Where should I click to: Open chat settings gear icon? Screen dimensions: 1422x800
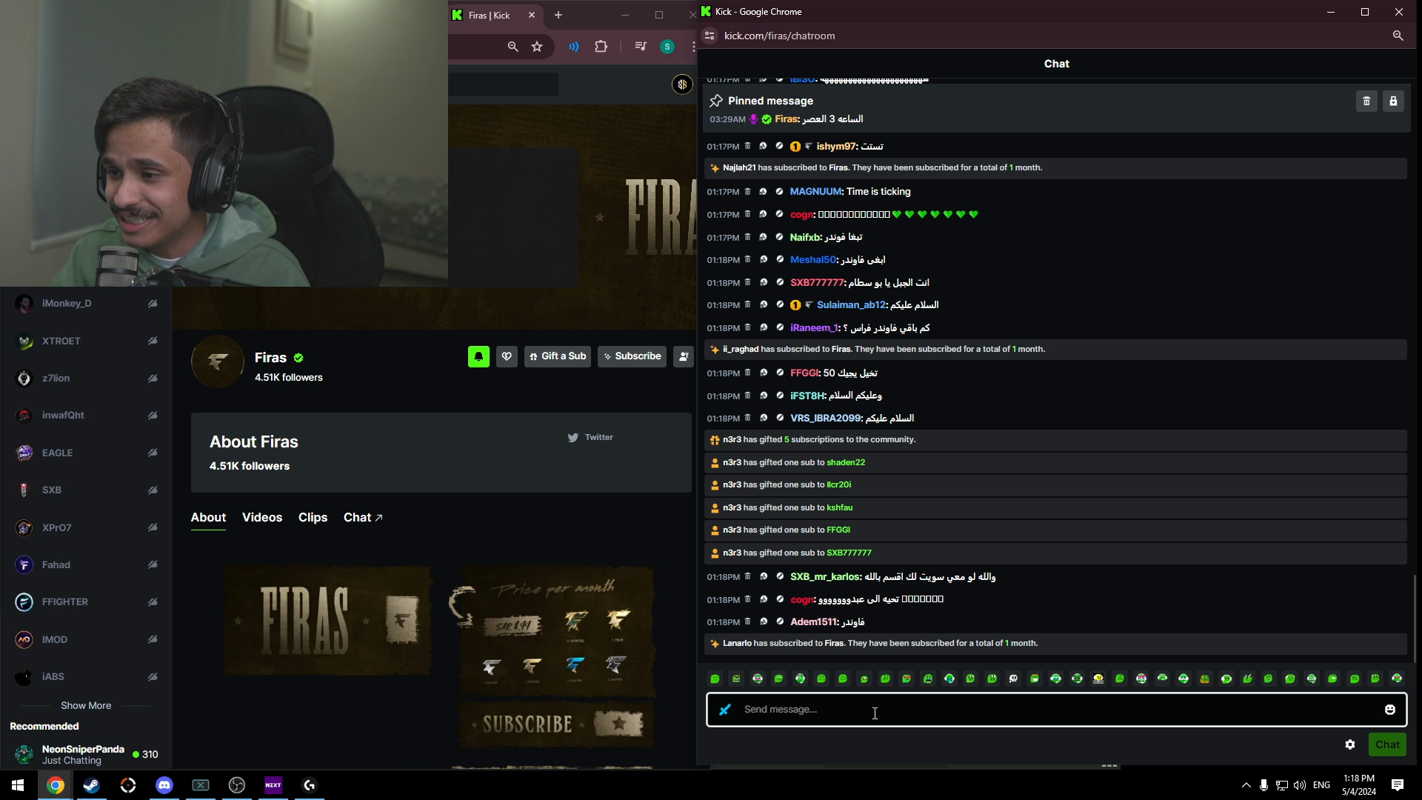click(x=1350, y=744)
